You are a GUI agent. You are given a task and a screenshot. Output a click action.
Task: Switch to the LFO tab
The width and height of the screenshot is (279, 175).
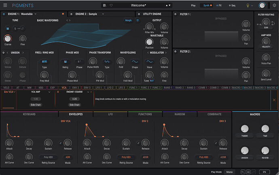(110, 114)
